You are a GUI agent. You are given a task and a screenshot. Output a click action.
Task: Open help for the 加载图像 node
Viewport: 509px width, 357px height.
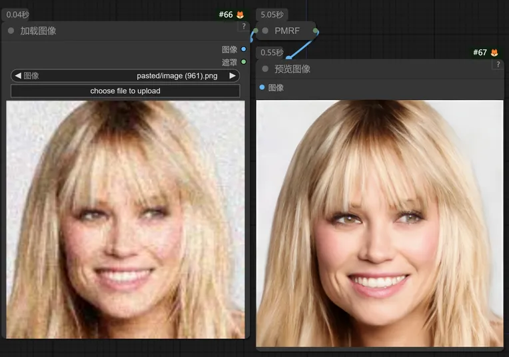tap(244, 26)
